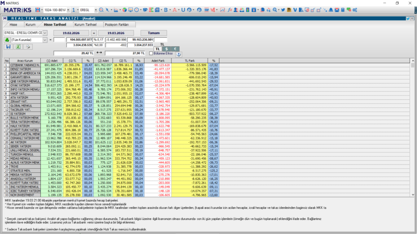Image resolution: width=417 pixels, height=234 pixels.
Task: Click the green institutions icon beside Tüm Kurumlar
Action: [7, 40]
